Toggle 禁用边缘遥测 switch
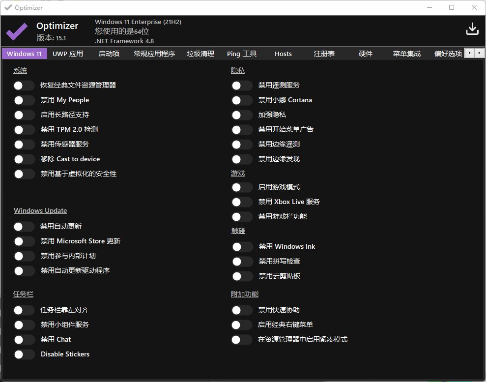Viewport: 486px width, 382px height. 242,145
